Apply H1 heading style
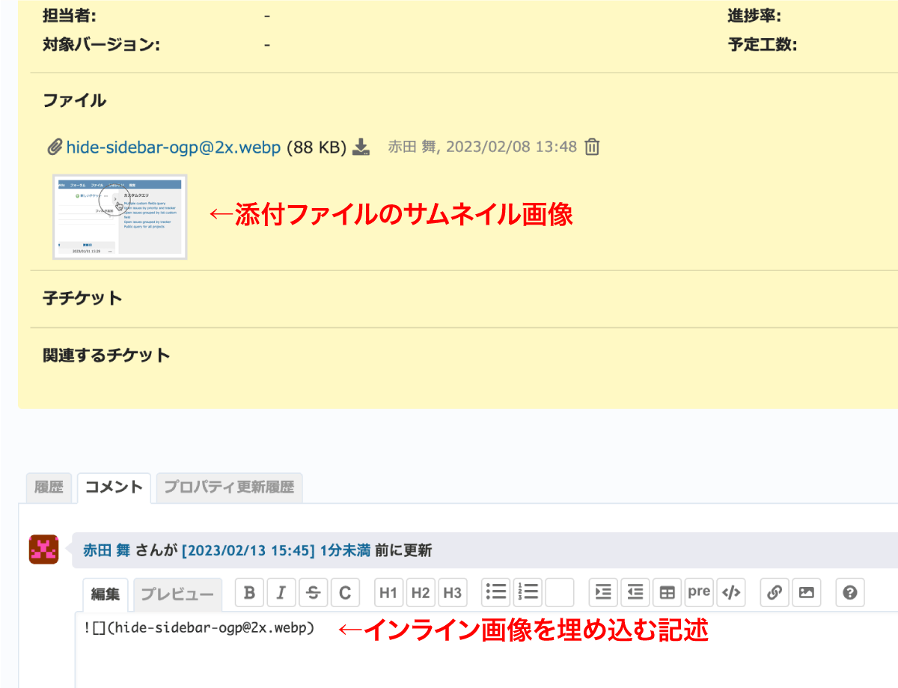The width and height of the screenshot is (898, 688). (x=388, y=593)
